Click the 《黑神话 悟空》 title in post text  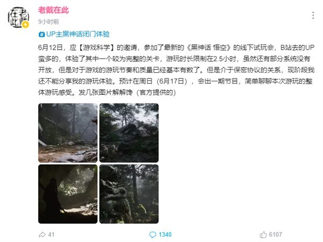(208, 47)
